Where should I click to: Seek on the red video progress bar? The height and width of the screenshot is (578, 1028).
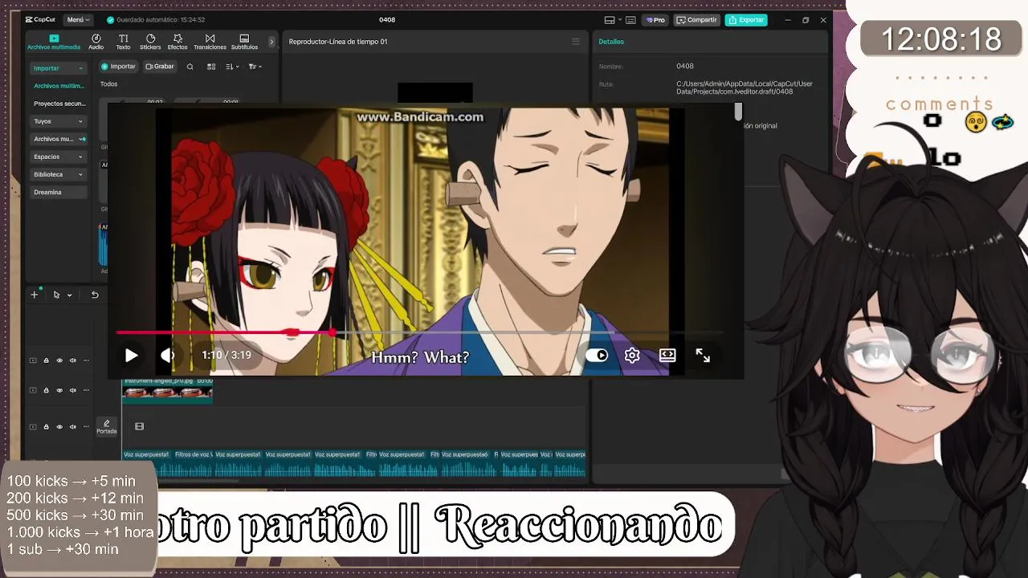coord(420,332)
